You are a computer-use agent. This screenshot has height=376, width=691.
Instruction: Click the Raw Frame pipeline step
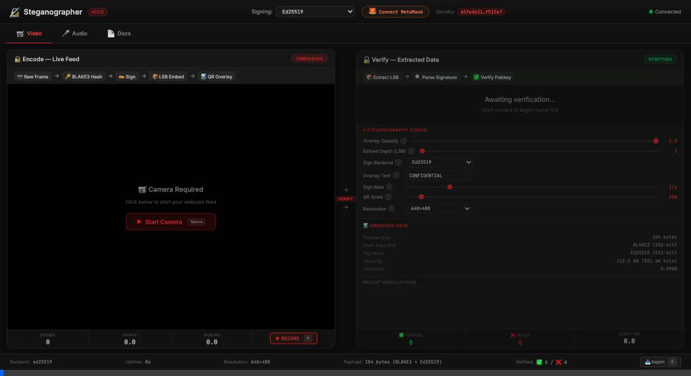click(33, 76)
